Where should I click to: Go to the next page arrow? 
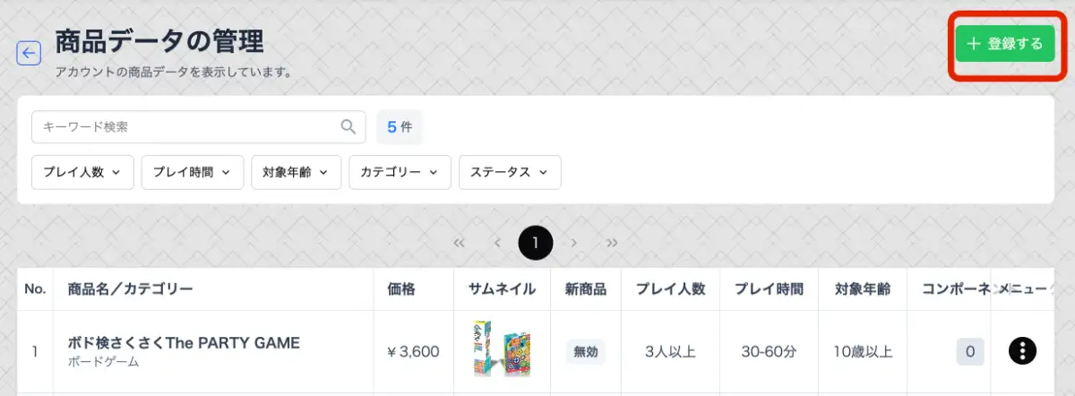574,243
